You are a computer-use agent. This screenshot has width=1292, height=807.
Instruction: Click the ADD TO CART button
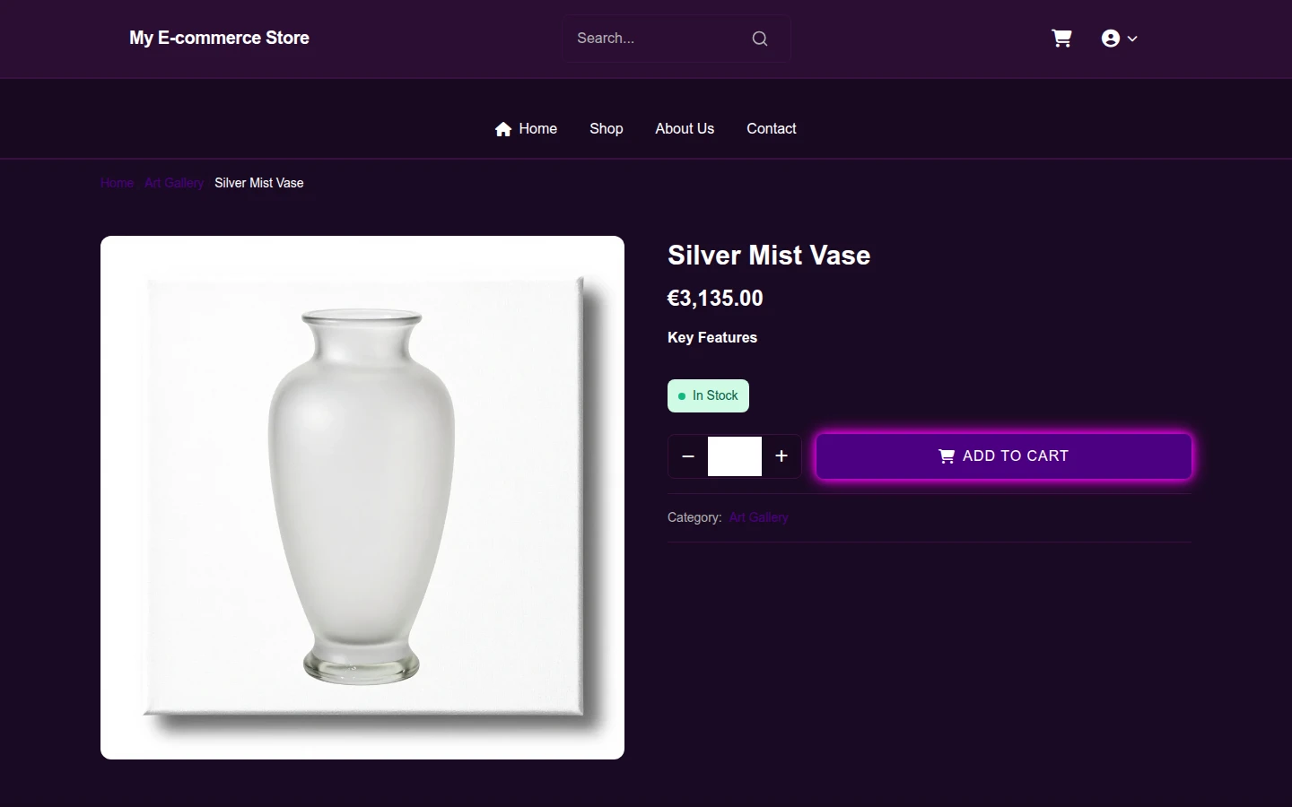1004,456
